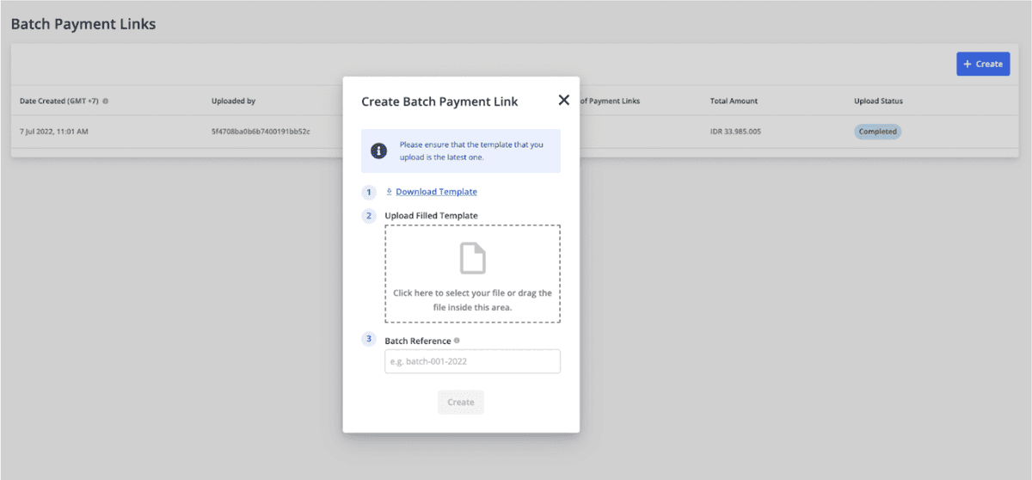The image size is (1032, 480).
Task: Click inside the Batch Reference input field
Action: [x=472, y=361]
